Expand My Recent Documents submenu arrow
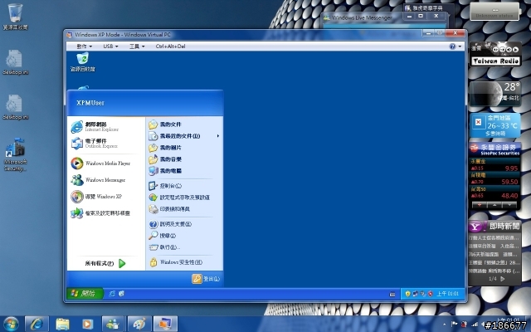The image size is (531, 332). (x=218, y=136)
